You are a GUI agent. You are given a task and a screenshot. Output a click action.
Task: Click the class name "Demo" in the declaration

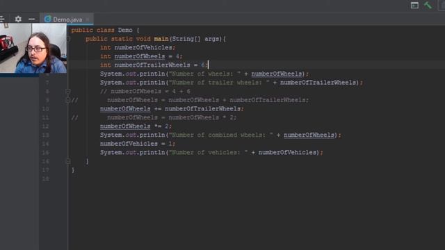pos(125,30)
